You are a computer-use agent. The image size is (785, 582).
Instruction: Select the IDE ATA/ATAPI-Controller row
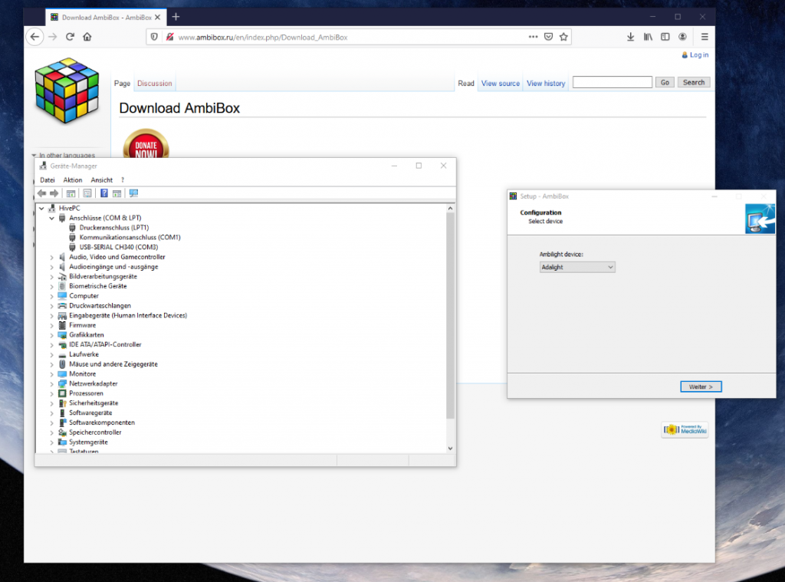tap(105, 344)
